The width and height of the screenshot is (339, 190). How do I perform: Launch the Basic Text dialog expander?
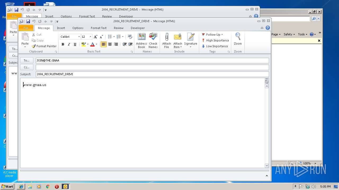click(x=132, y=52)
